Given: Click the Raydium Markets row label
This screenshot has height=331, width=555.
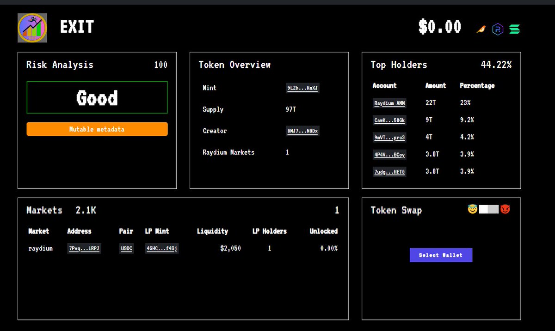Looking at the screenshot, I should 228,152.
